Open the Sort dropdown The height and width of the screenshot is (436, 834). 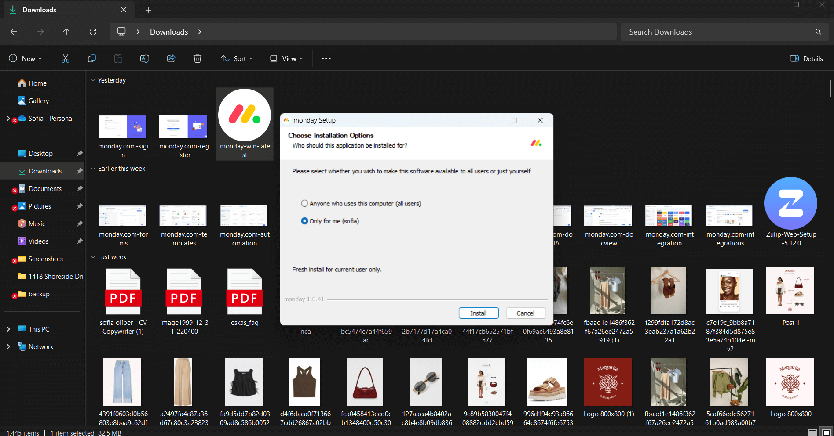pyautogui.click(x=237, y=58)
